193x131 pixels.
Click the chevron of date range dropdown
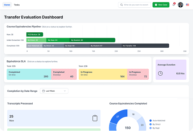[65, 91]
